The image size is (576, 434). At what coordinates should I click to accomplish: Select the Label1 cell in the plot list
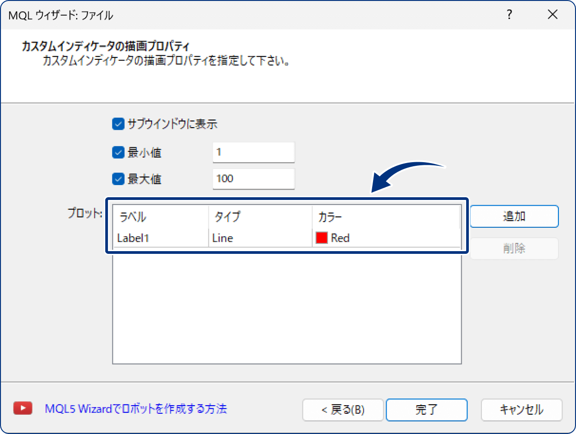point(161,238)
